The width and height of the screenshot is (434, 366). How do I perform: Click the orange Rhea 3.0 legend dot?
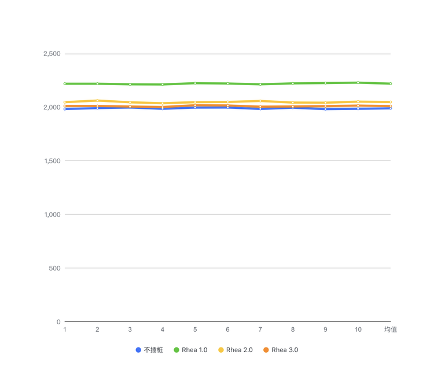pos(266,350)
